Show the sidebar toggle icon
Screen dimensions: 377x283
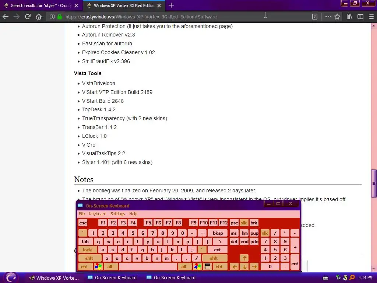coord(360,17)
